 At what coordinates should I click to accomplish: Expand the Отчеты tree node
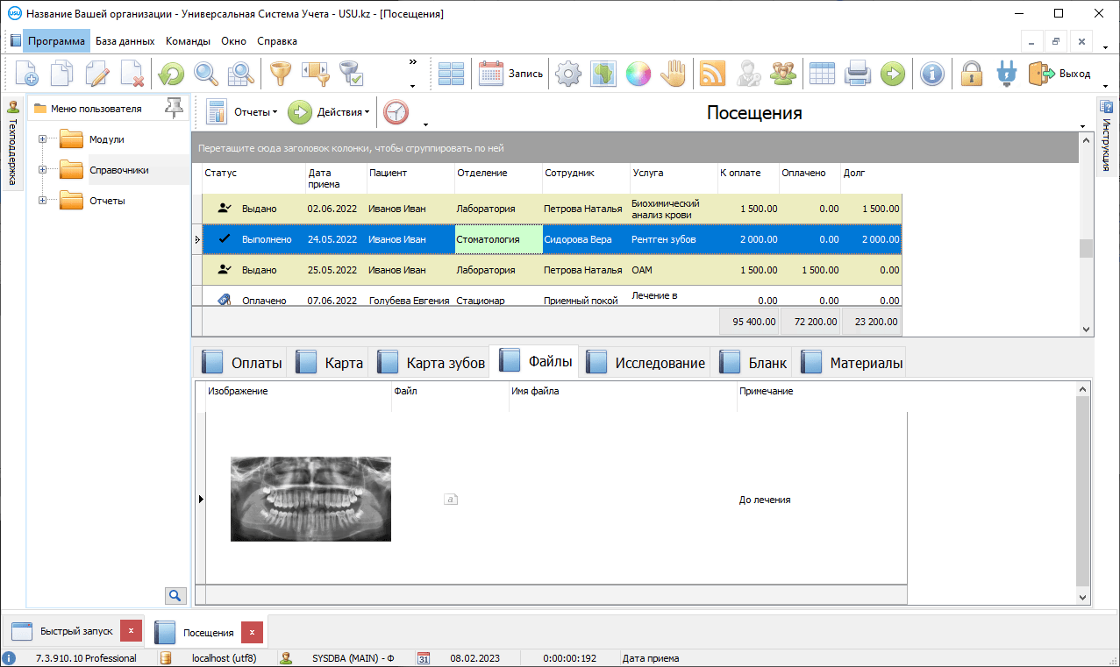[x=43, y=201]
